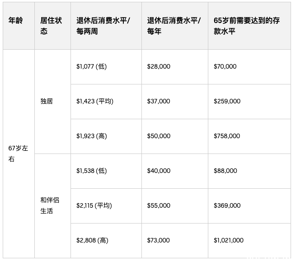Click the 退休后消费水平/每年 header
The image size is (296, 261).
pos(175,26)
